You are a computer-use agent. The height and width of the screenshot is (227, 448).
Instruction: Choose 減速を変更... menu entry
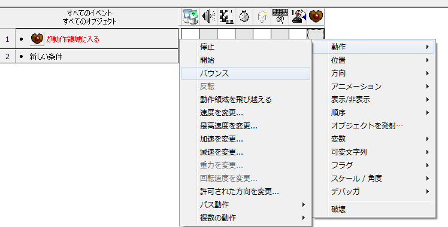[246, 152]
